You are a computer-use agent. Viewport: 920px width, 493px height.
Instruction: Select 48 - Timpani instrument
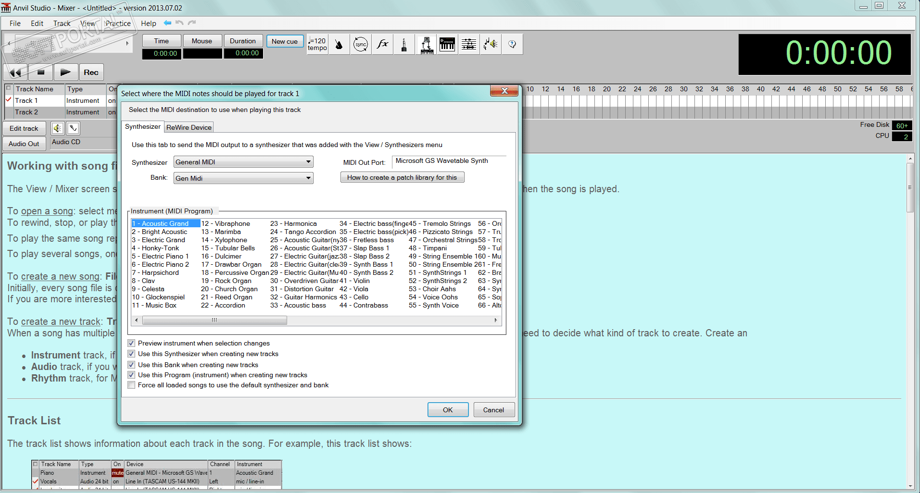[x=428, y=248]
